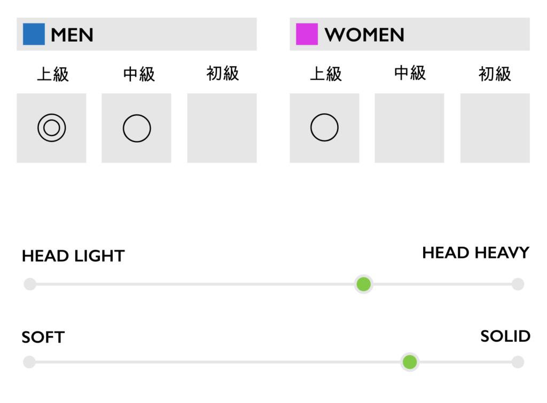Screen dimensions: 547x403
Task: Click the WOMEN header label
Action: pos(364,35)
